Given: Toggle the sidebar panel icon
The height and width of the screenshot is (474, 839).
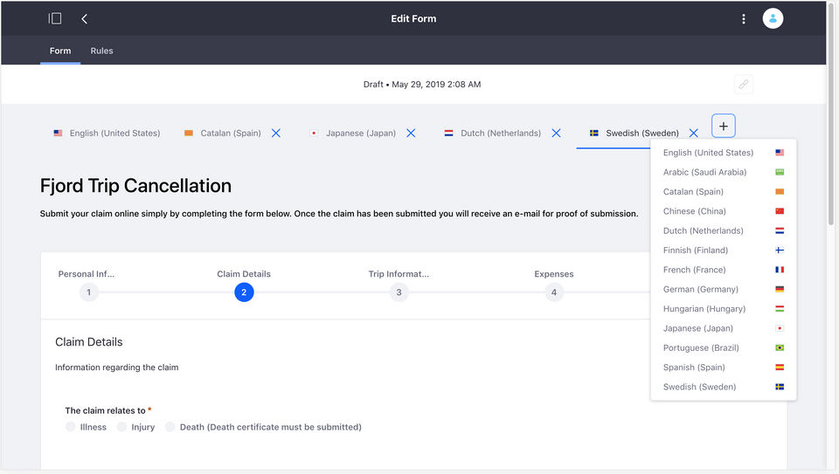Looking at the screenshot, I should [x=55, y=18].
